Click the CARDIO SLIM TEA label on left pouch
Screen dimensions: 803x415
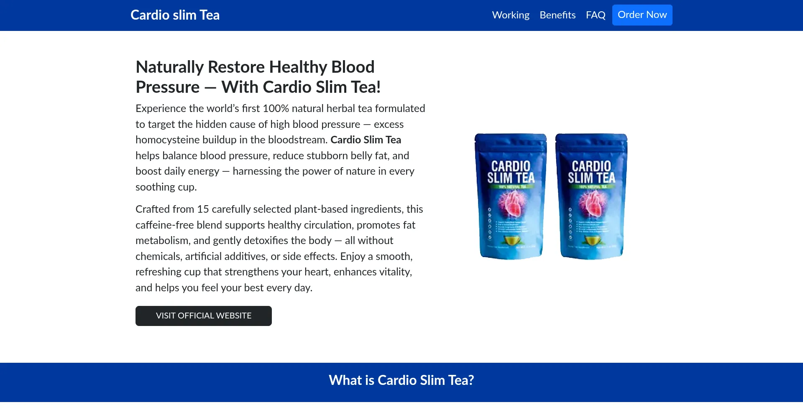pos(511,172)
